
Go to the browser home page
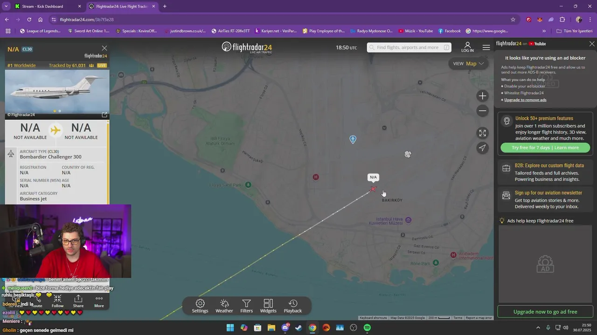coord(41,20)
